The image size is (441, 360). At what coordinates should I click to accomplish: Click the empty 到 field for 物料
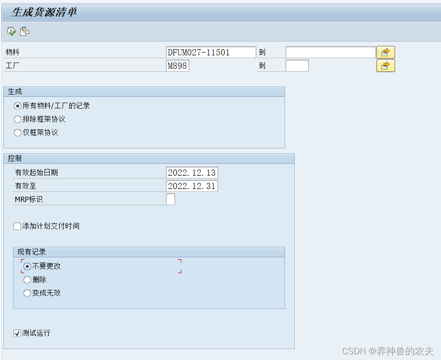[x=331, y=52]
